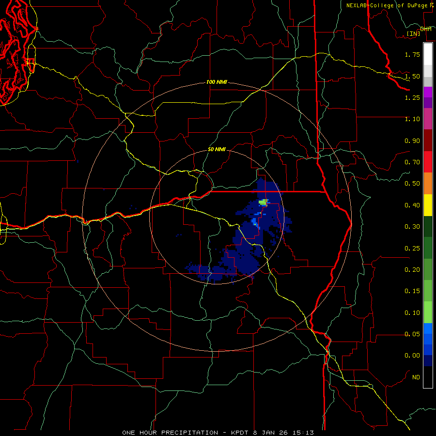Pick the white swatch in the legend
The height and width of the screenshot is (436, 436).
(428, 54)
